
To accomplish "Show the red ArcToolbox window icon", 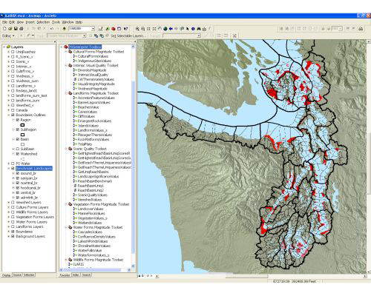I will [114, 29].
